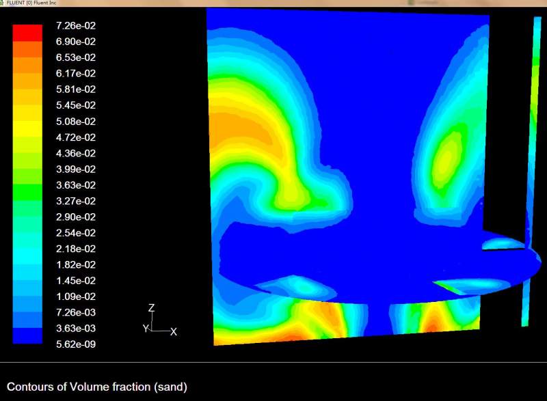The width and height of the screenshot is (547, 401).
Task: Select the legend value 1.45e-02
Action: (76, 281)
